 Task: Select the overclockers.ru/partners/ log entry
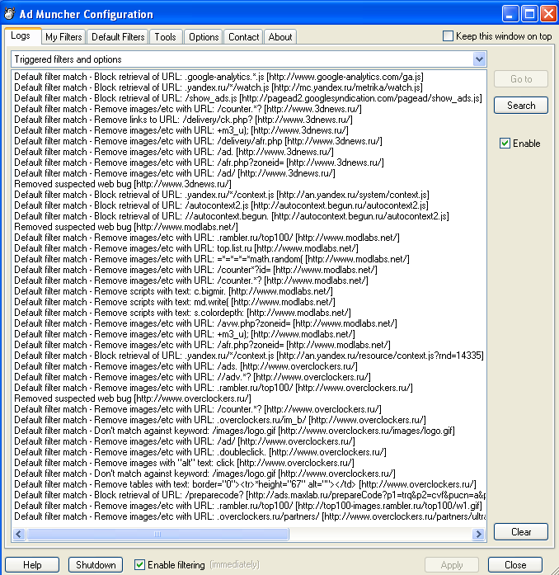click(250, 516)
